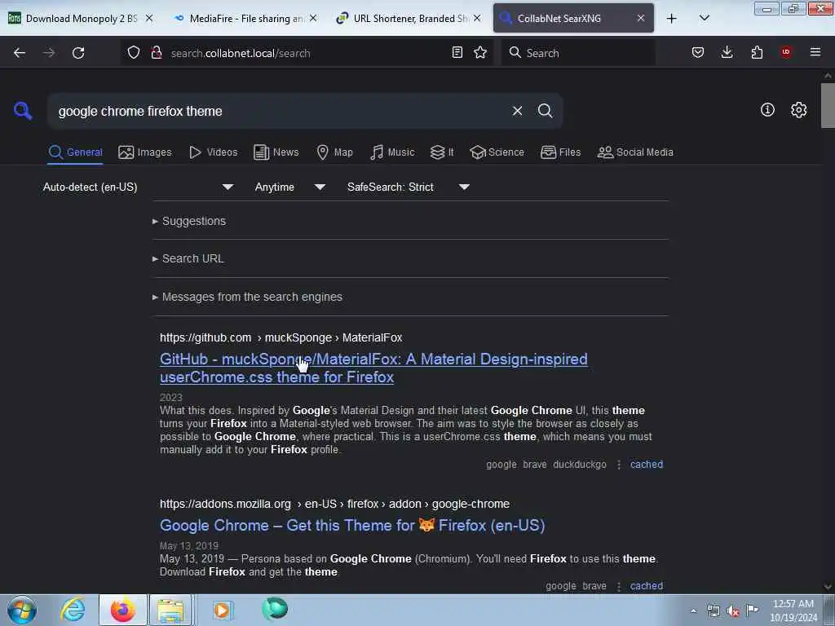The height and width of the screenshot is (626, 835).
Task: Open the Firefox downloads panel
Action: (x=727, y=52)
